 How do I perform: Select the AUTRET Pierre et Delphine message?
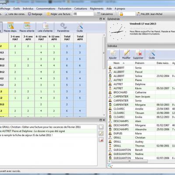[x=49, y=131]
